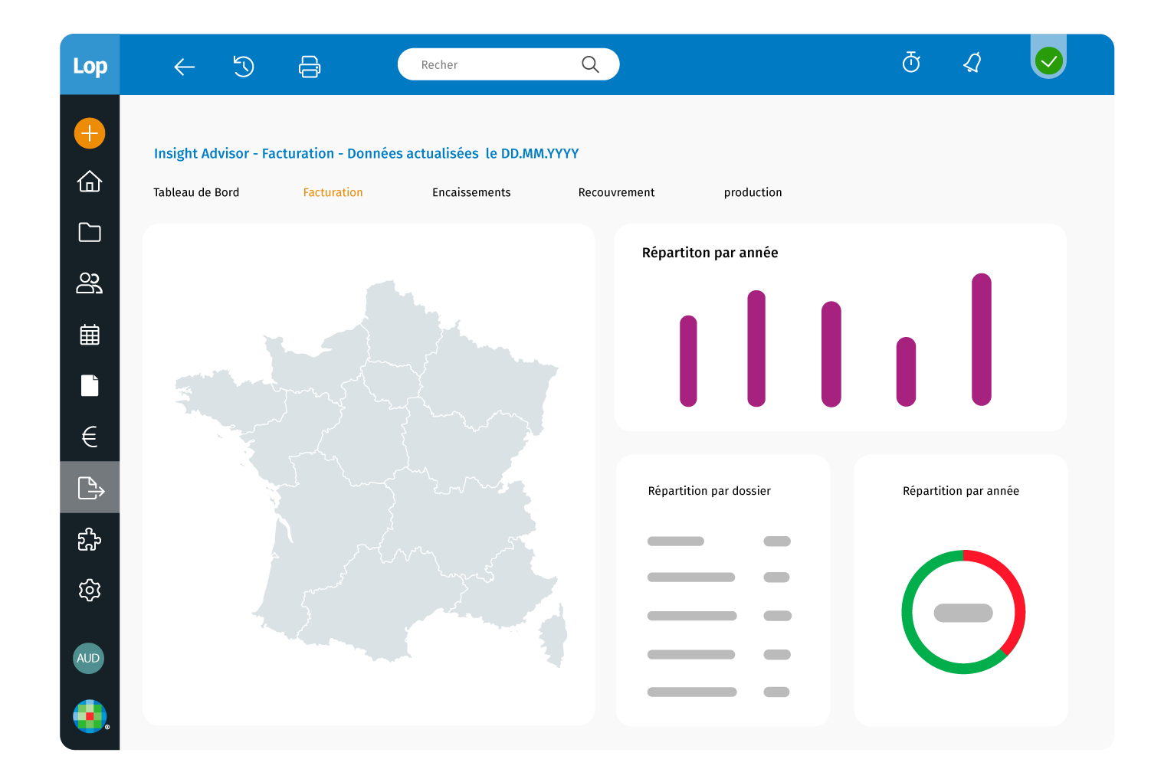This screenshot has width=1174, height=782.
Task: Open the contacts people icon
Action: pyautogui.click(x=90, y=283)
